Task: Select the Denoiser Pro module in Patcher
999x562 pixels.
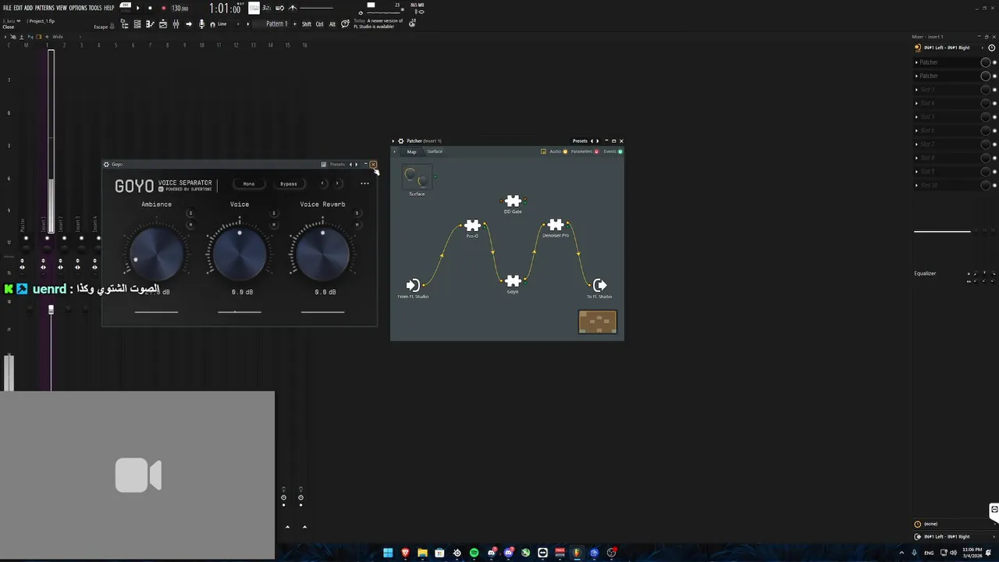Action: [556, 226]
